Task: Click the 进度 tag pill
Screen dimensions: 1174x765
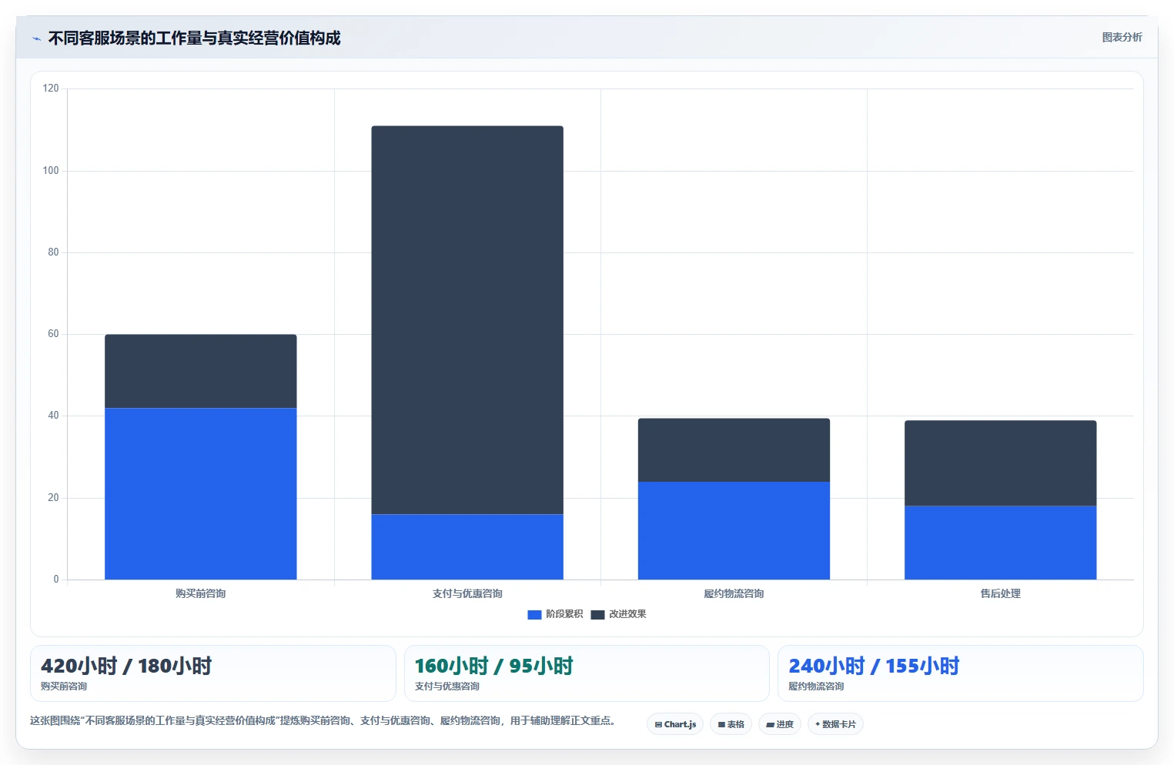Action: click(x=780, y=724)
